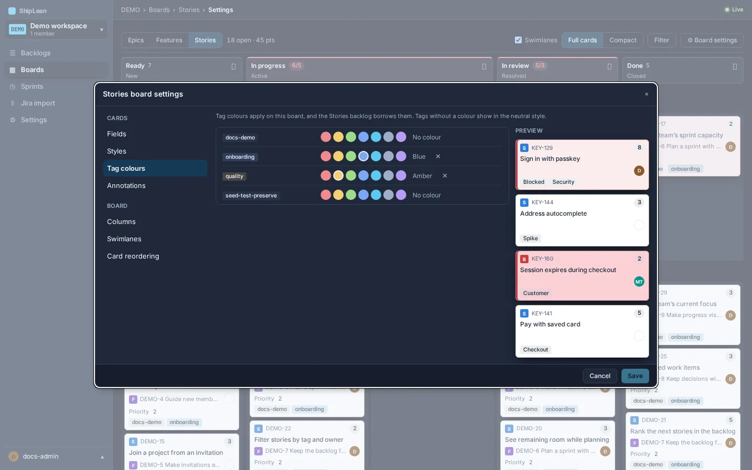Select the Features tab
The height and width of the screenshot is (470, 752).
[169, 40]
